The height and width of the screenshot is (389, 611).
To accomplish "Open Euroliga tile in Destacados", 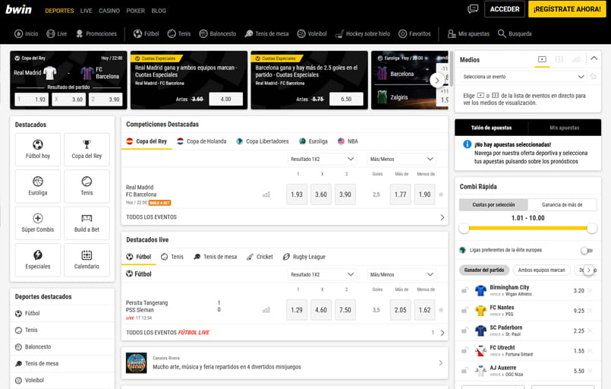I will point(38,186).
